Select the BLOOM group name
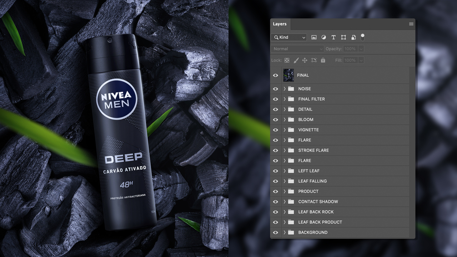Viewport: 457px width, 257px height. point(306,120)
